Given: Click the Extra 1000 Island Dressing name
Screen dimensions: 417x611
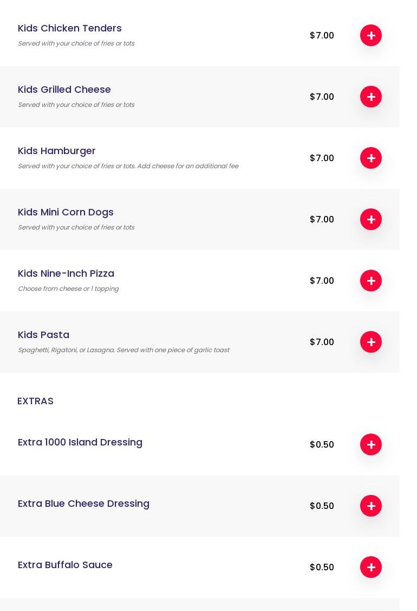Looking at the screenshot, I should click(x=80, y=442).
